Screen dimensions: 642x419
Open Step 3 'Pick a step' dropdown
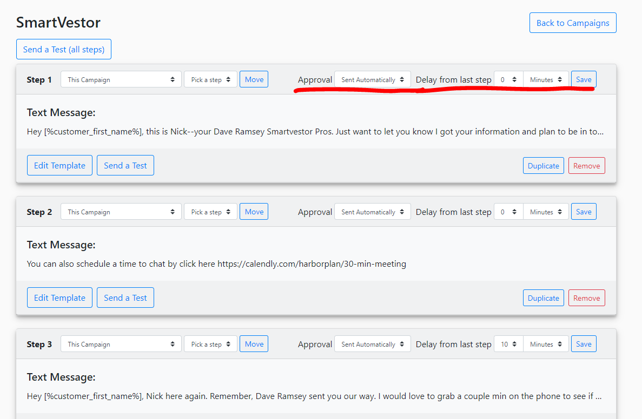[210, 344]
